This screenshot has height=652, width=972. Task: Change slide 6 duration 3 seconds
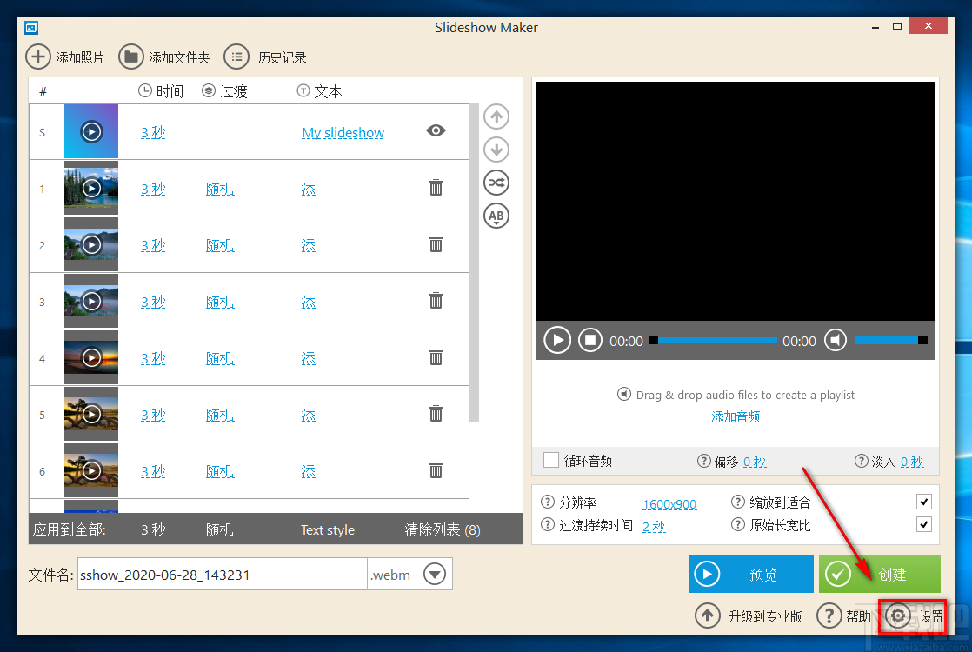point(153,471)
